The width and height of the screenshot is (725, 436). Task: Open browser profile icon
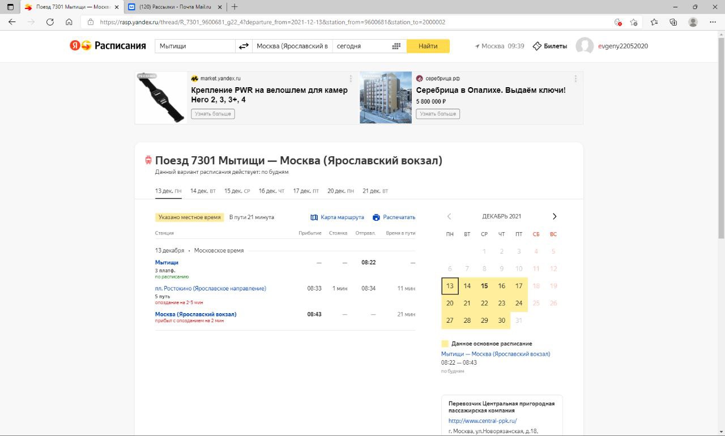coord(693,22)
